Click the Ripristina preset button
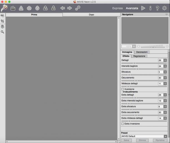 [x=160, y=141]
